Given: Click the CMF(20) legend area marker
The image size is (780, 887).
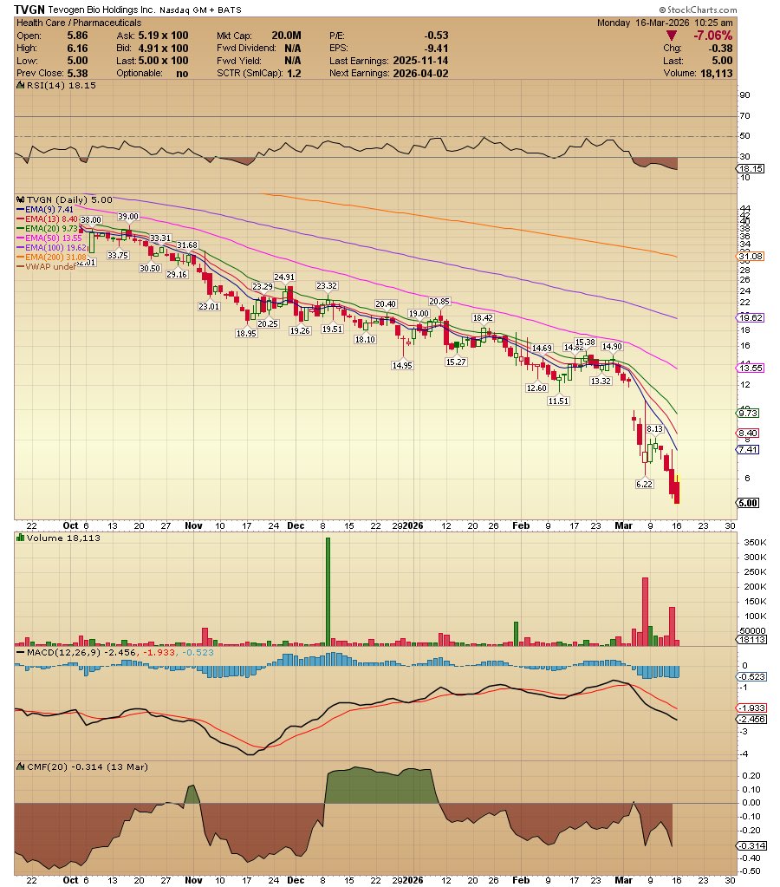Looking at the screenshot, I should click(x=21, y=767).
